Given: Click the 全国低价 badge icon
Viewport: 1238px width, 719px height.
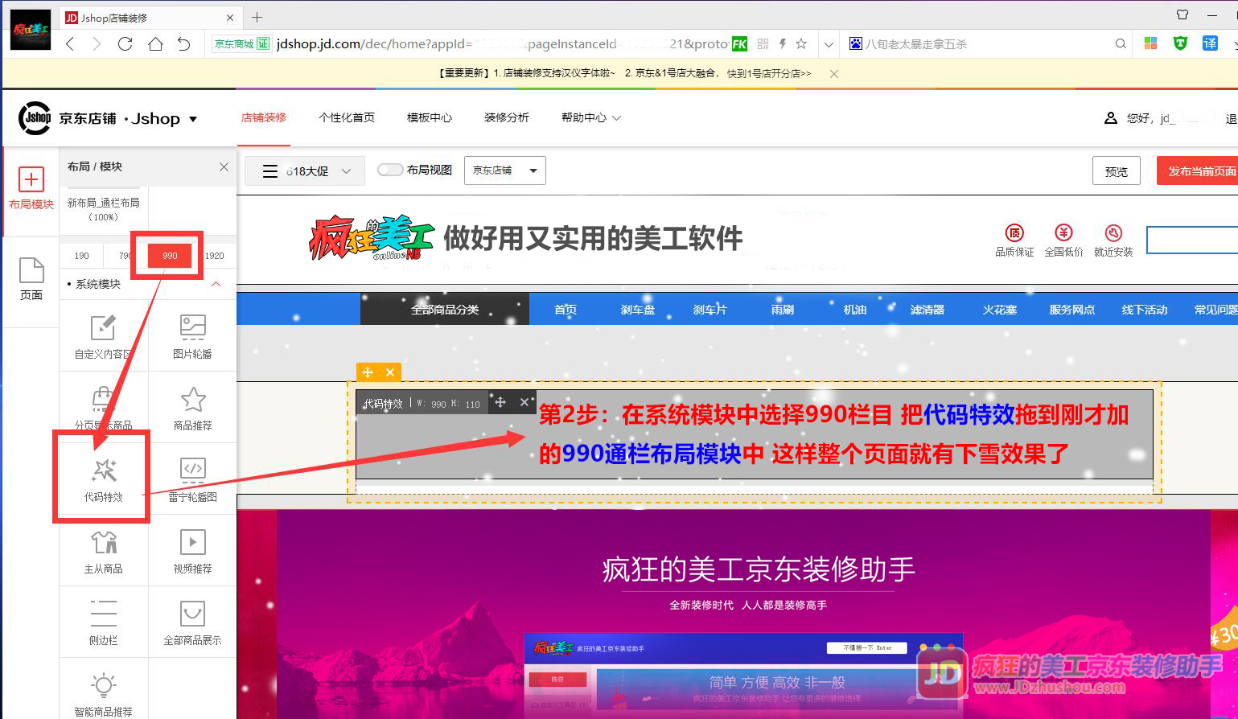Looking at the screenshot, I should 1063,233.
